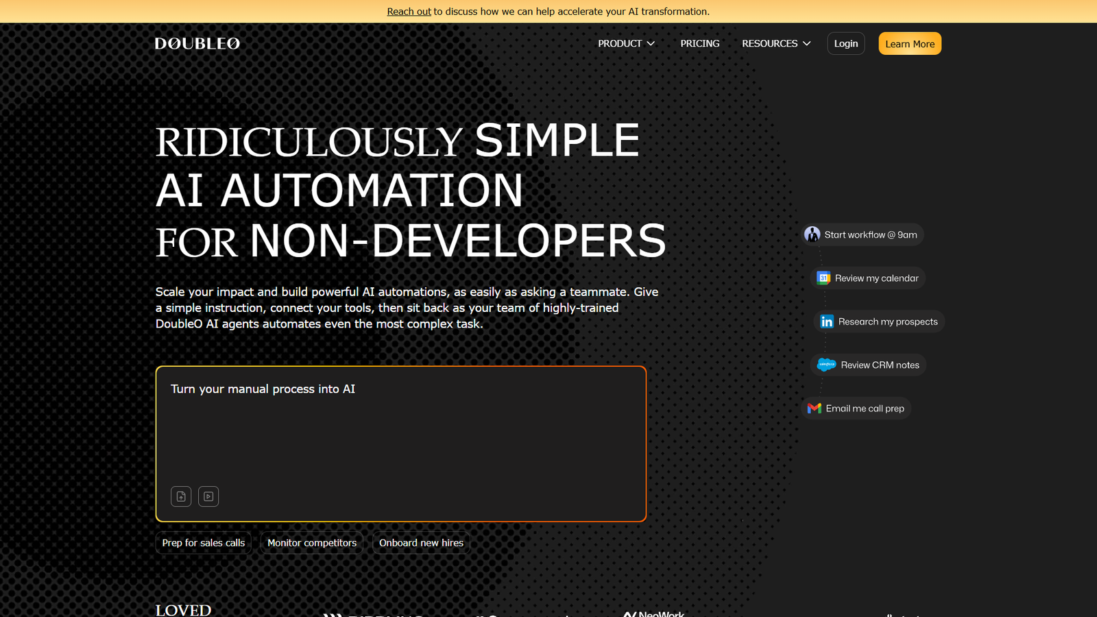1097x617 pixels.
Task: Click the AI transformation banner message
Action: [548, 12]
